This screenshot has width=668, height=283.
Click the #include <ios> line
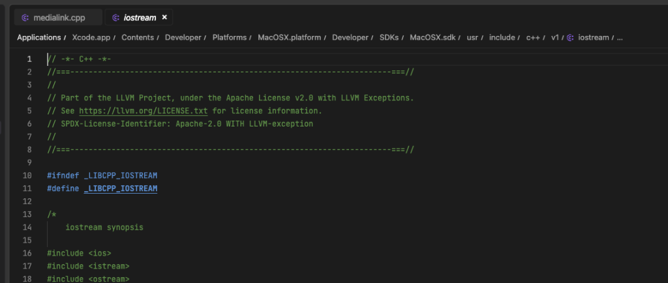click(79, 253)
